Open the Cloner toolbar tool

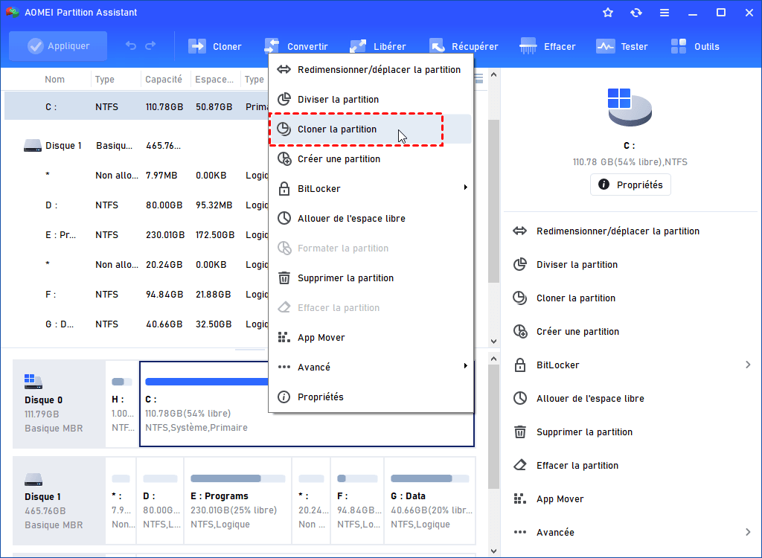click(215, 46)
